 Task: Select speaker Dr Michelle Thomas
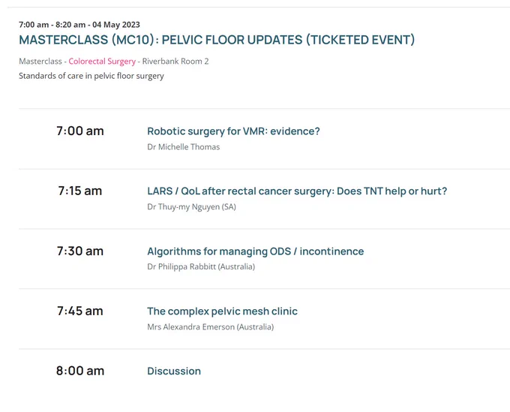click(184, 147)
